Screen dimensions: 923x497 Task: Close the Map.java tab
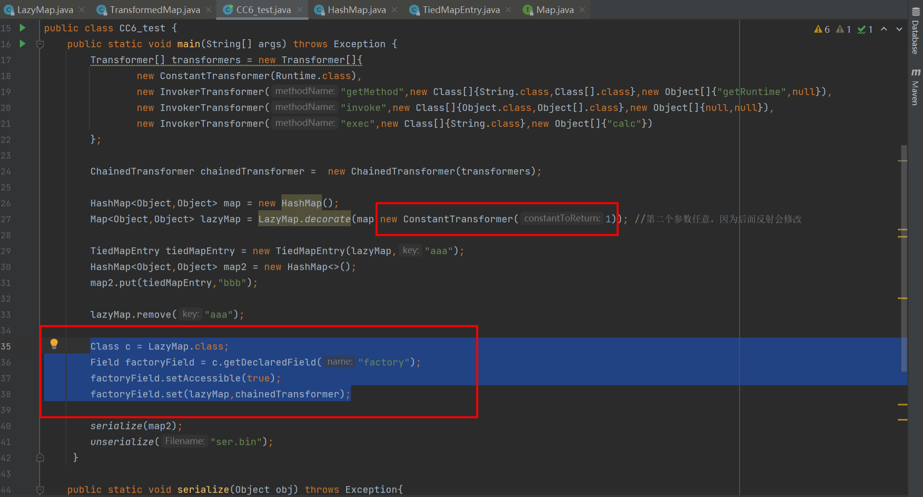tap(582, 10)
